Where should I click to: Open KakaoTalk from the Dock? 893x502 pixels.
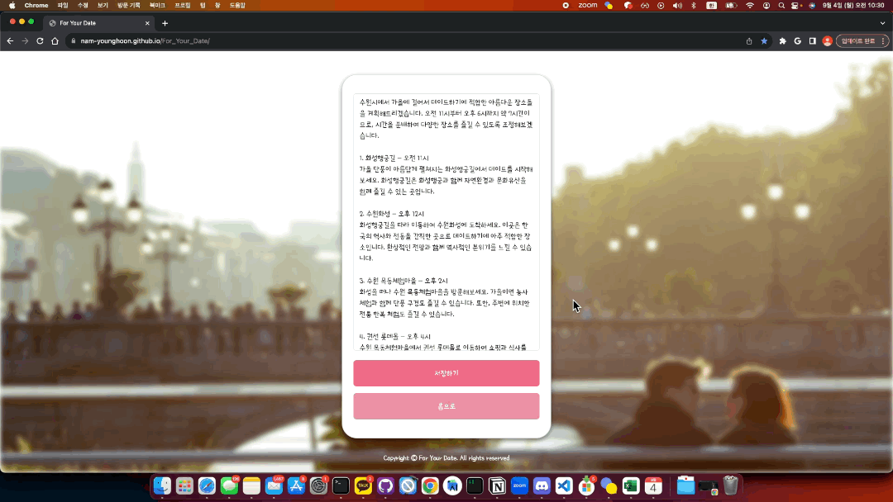click(x=363, y=485)
